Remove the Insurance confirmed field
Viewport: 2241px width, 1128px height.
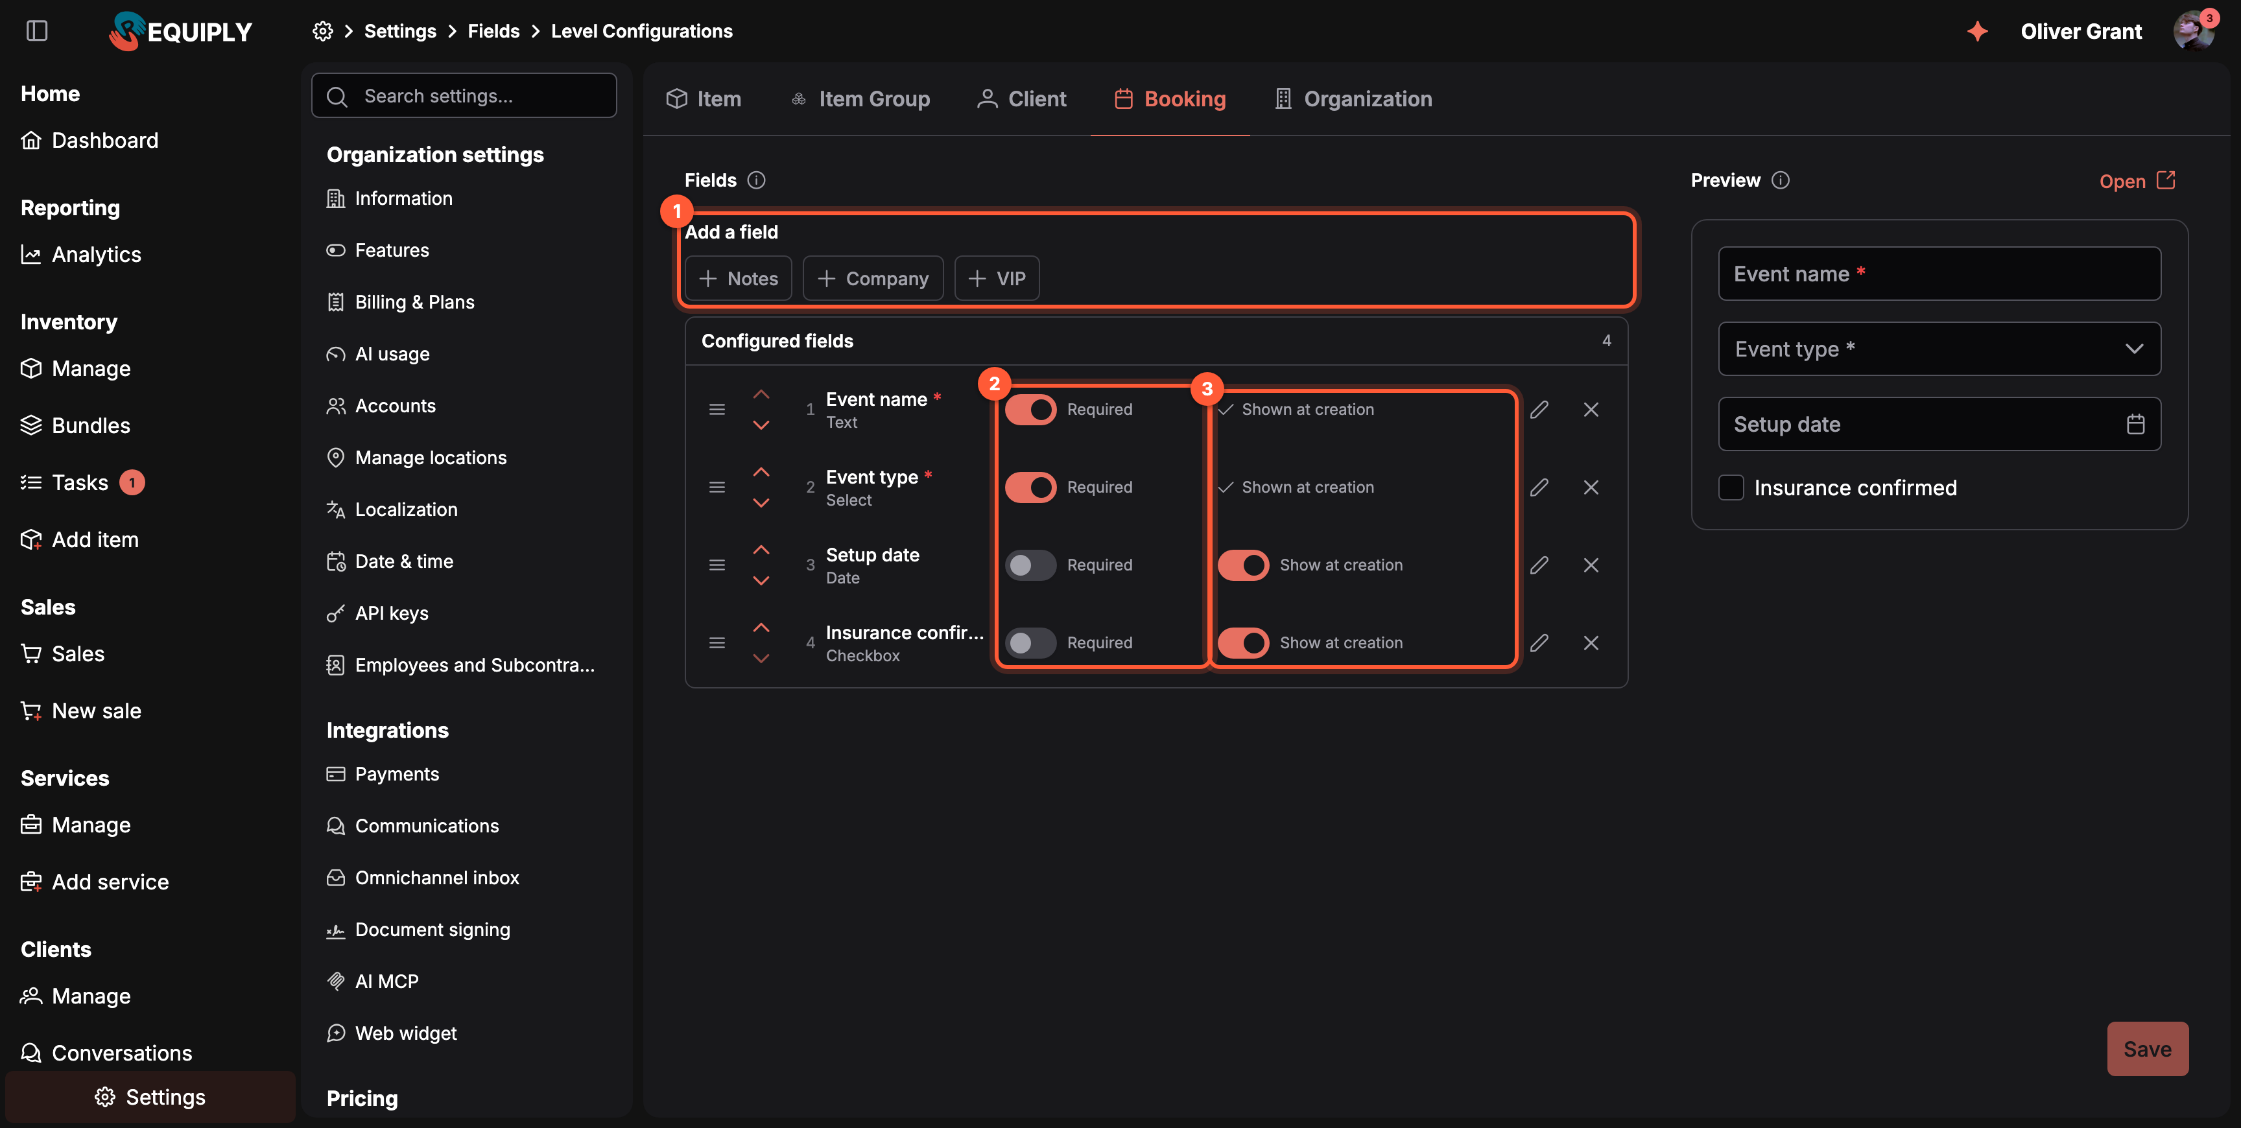tap(1591, 642)
